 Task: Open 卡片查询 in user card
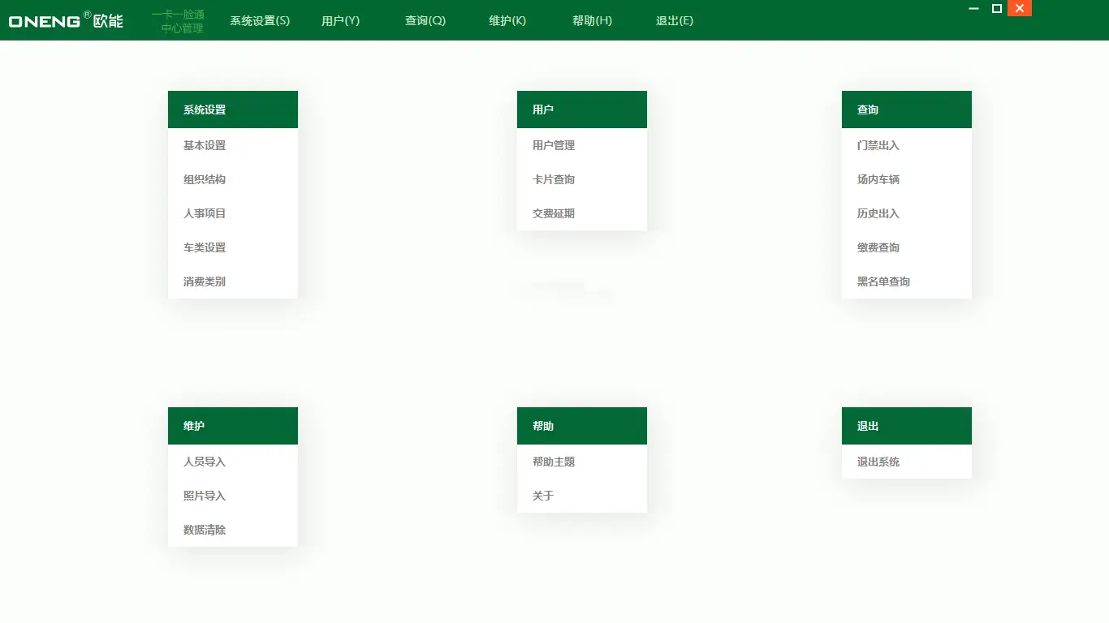point(554,180)
